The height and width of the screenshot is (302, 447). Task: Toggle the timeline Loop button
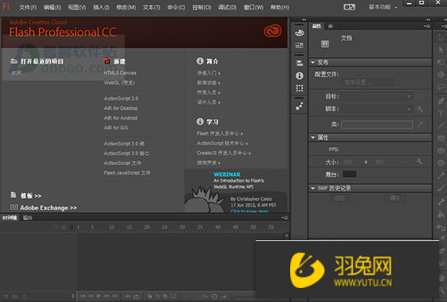point(136,297)
